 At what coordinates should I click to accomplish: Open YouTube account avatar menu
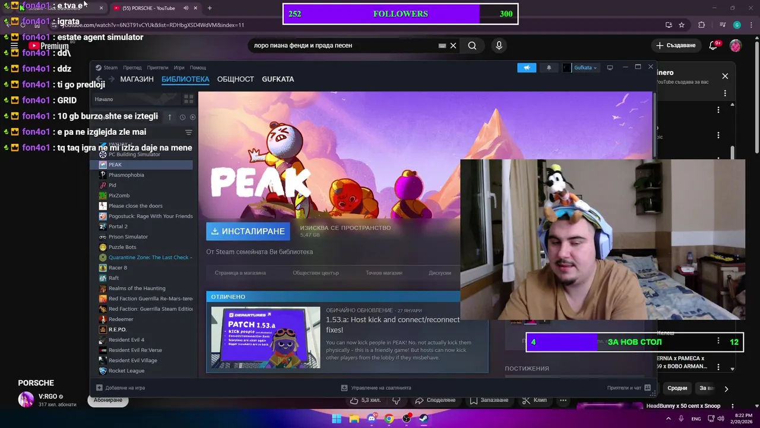(x=736, y=46)
